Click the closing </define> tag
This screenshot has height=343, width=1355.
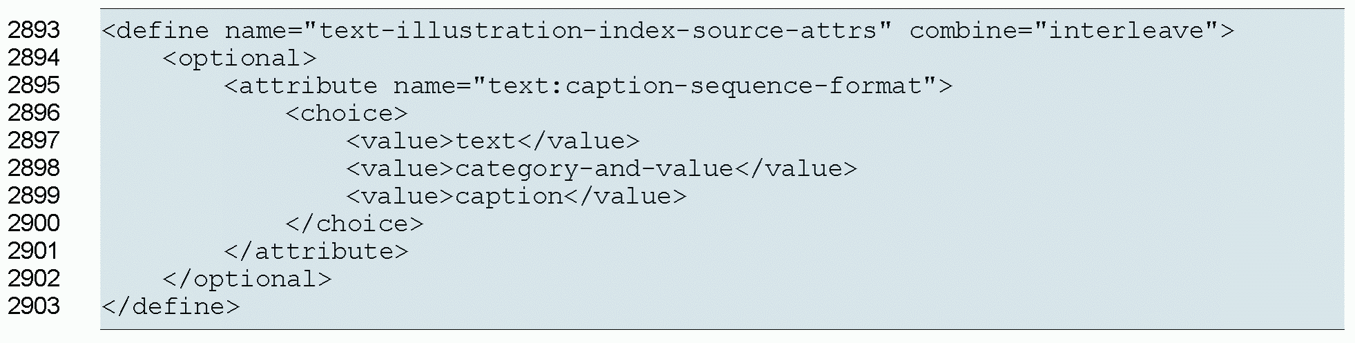click(170, 307)
